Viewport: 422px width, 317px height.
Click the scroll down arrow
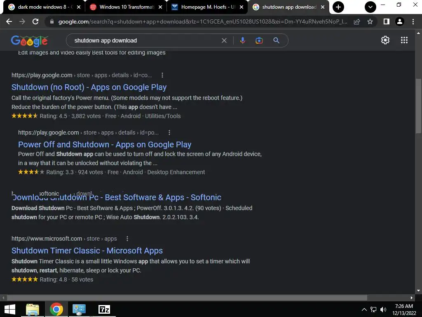tap(418, 291)
